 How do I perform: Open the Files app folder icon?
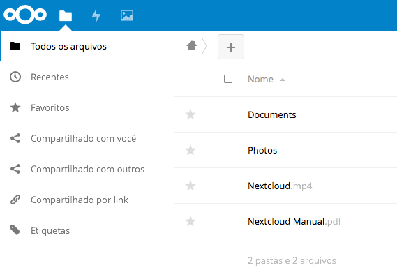[x=66, y=15]
